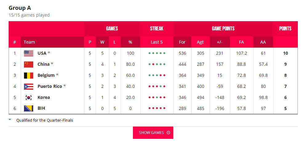Click the China flag icon
Image resolution: width=308 pixels, height=141 pixels.
point(29,64)
